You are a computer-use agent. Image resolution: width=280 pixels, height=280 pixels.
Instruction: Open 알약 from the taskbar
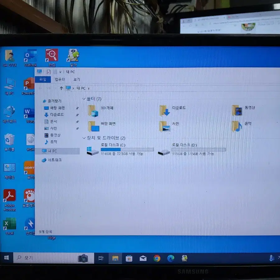click(184, 258)
